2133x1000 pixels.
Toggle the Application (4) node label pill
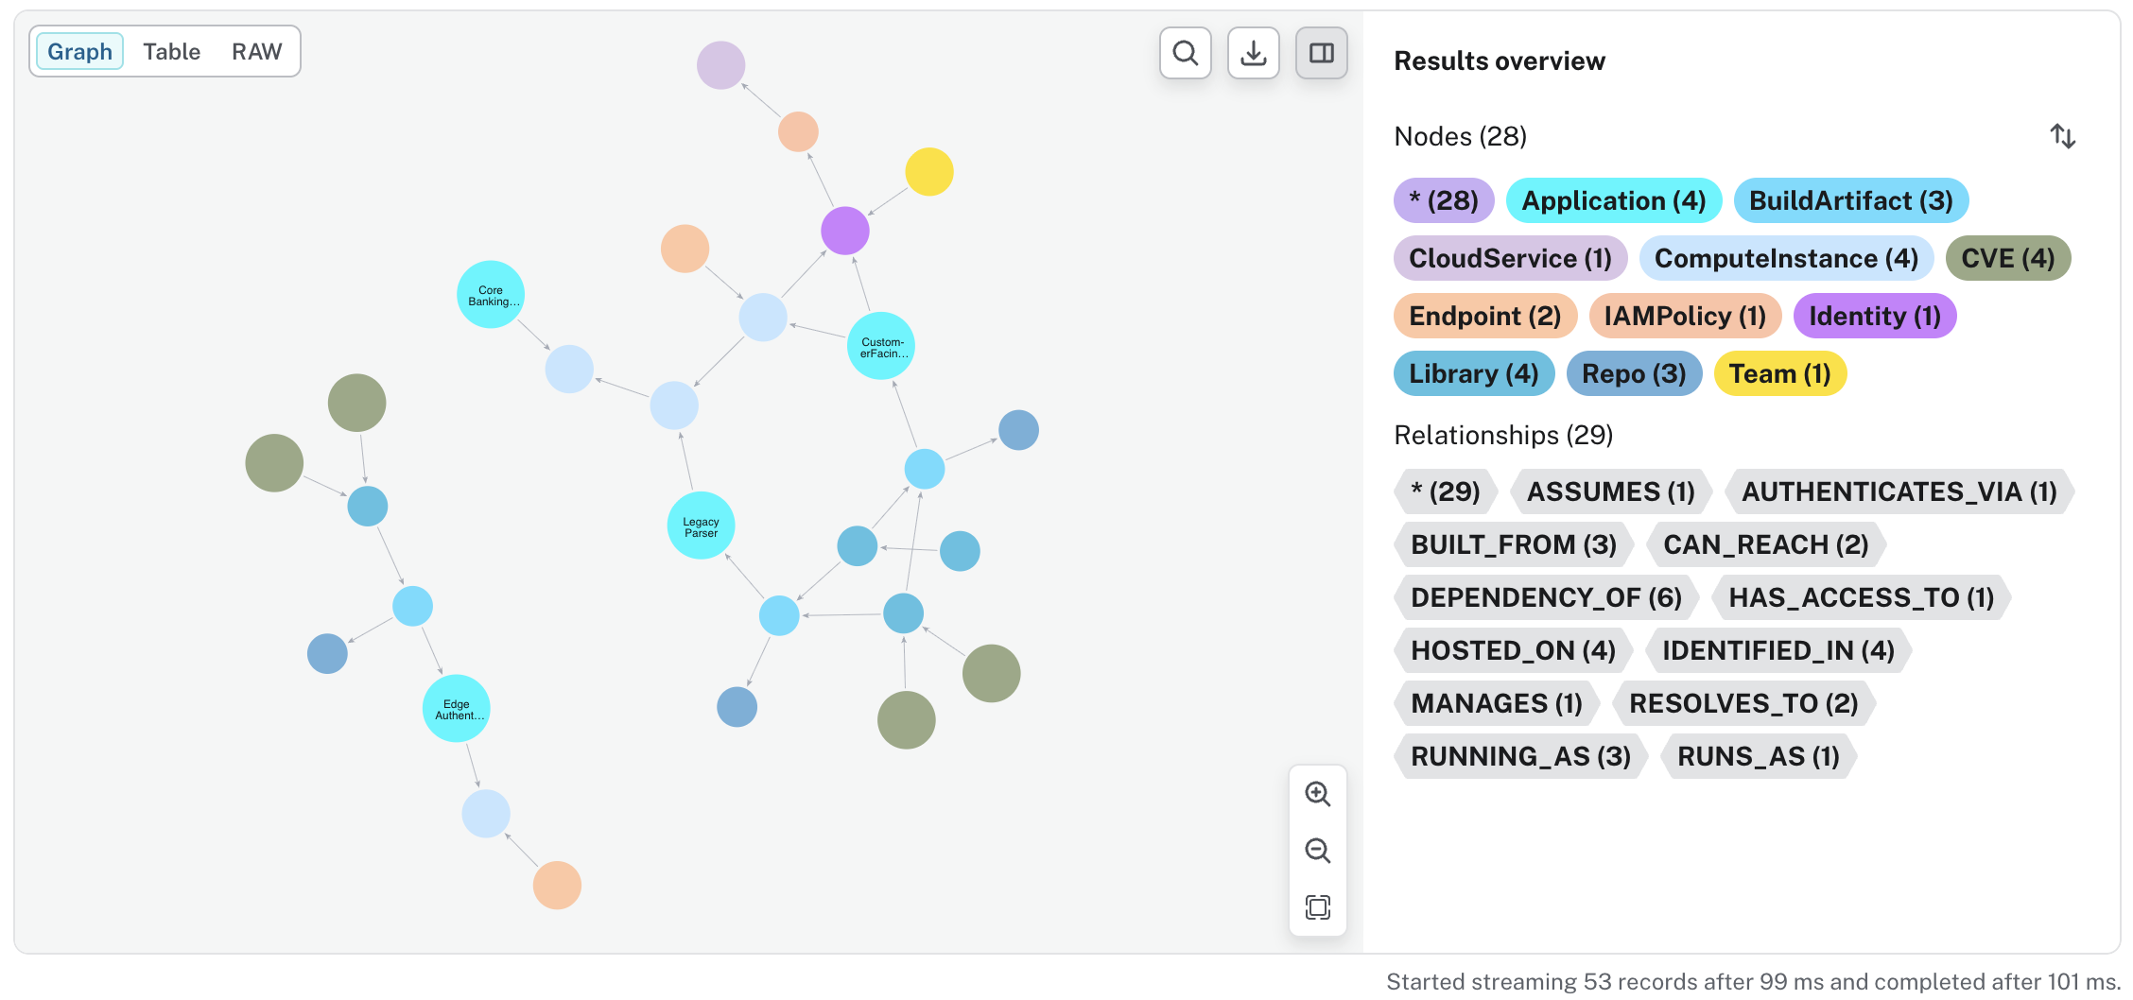1613,200
